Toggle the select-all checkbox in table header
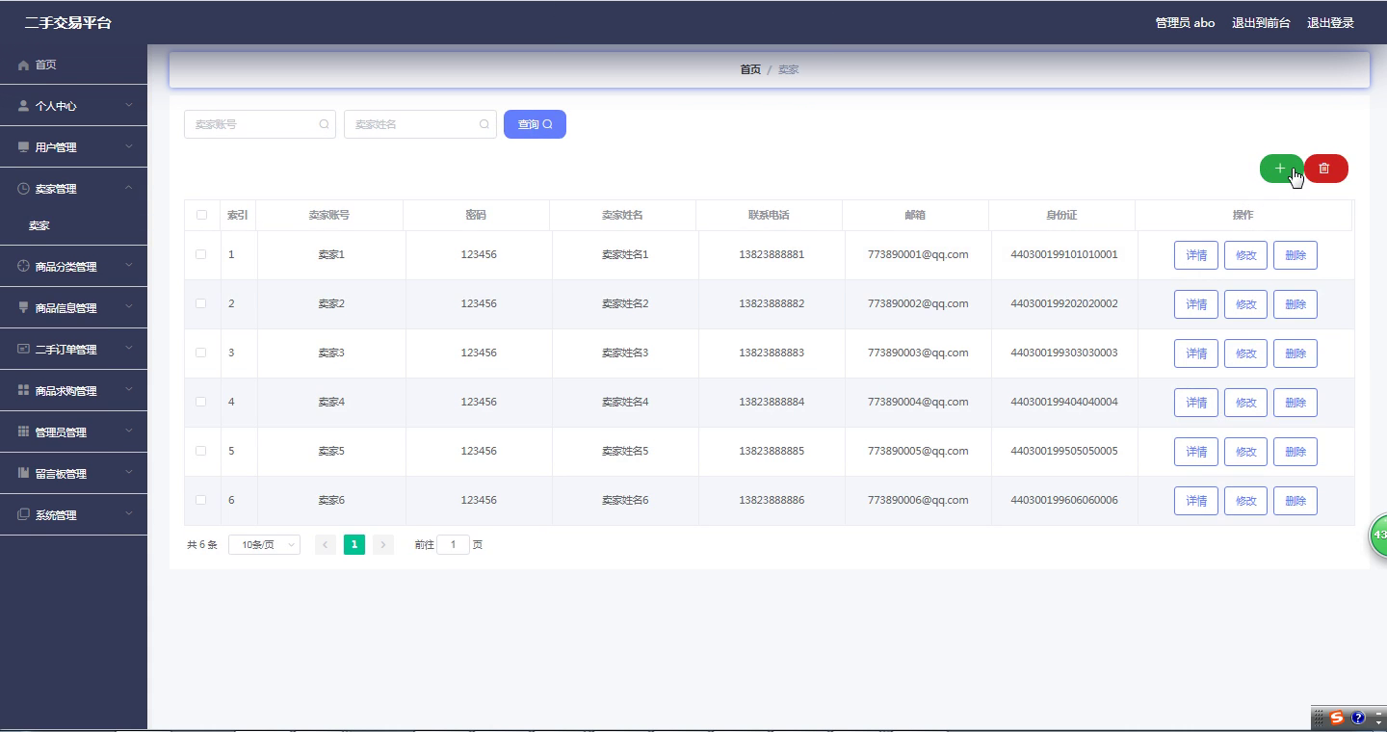 [201, 215]
